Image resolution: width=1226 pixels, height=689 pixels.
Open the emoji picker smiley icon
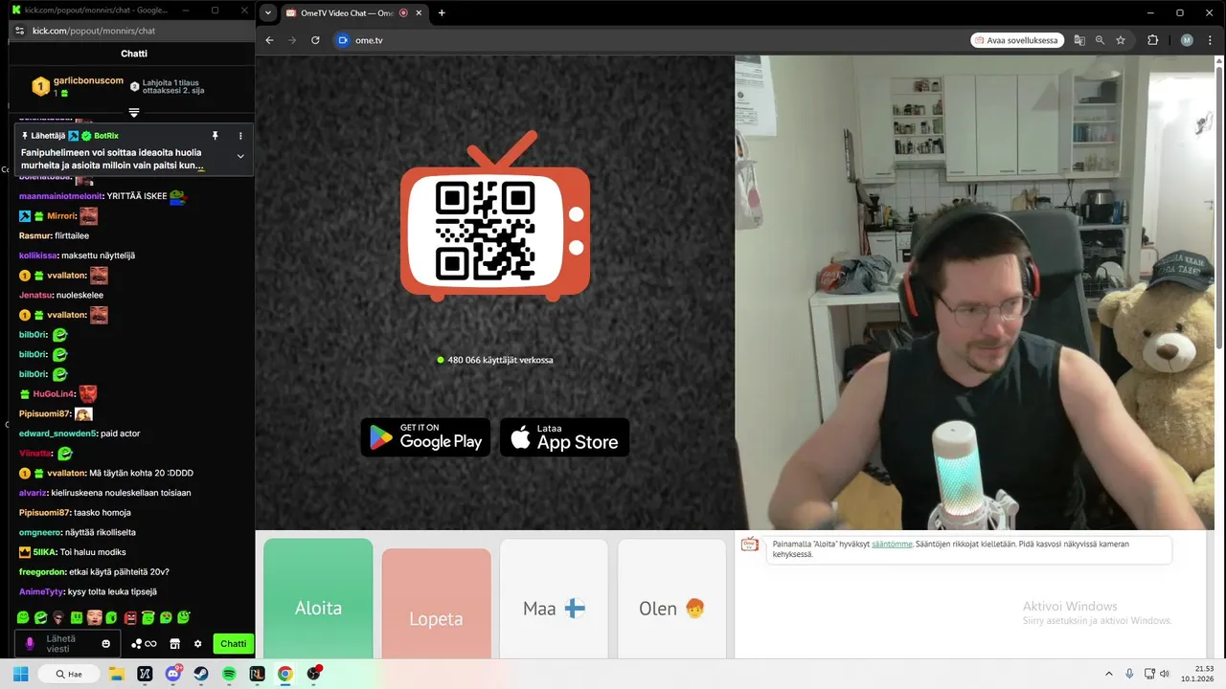tap(106, 644)
